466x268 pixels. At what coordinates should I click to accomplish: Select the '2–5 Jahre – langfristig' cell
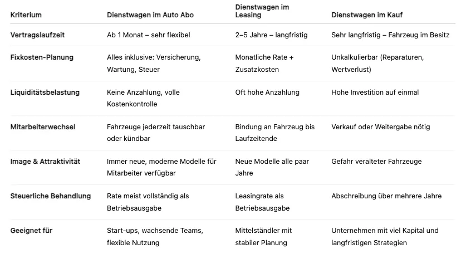pos(271,35)
